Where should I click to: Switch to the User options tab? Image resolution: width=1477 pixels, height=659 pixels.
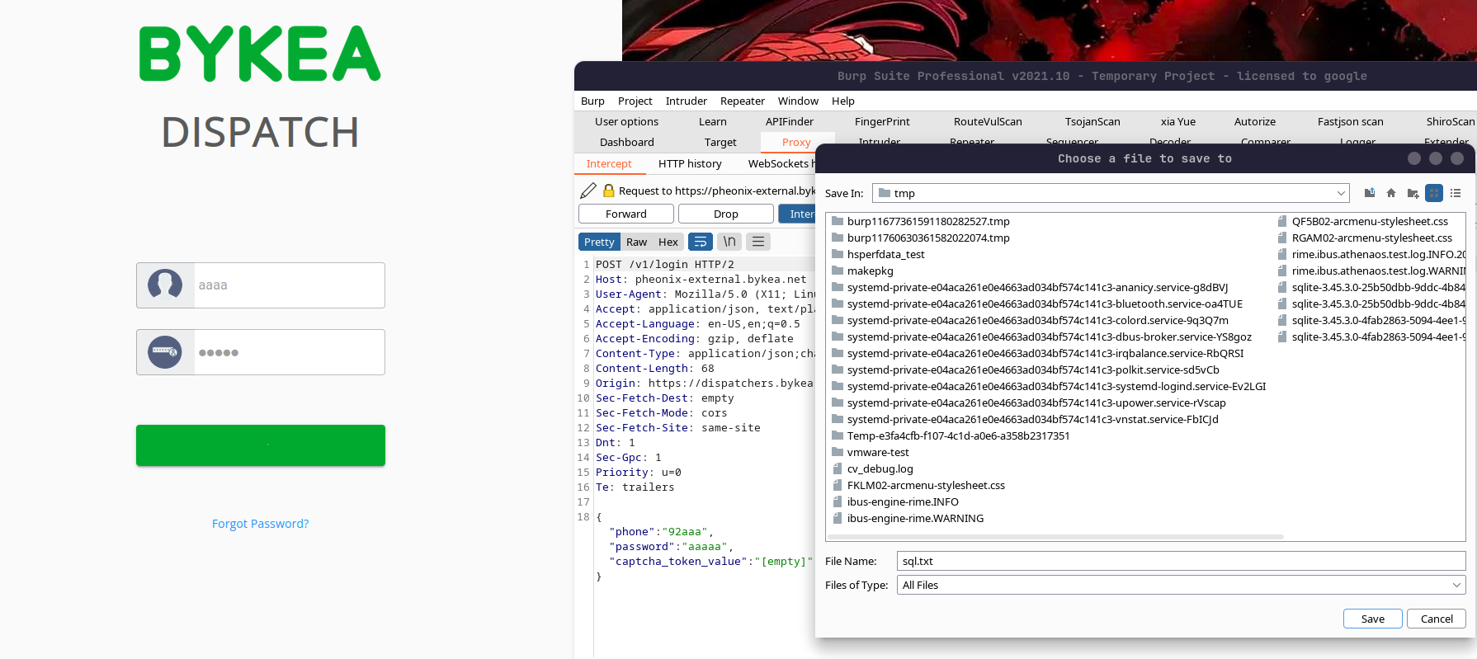coord(626,121)
